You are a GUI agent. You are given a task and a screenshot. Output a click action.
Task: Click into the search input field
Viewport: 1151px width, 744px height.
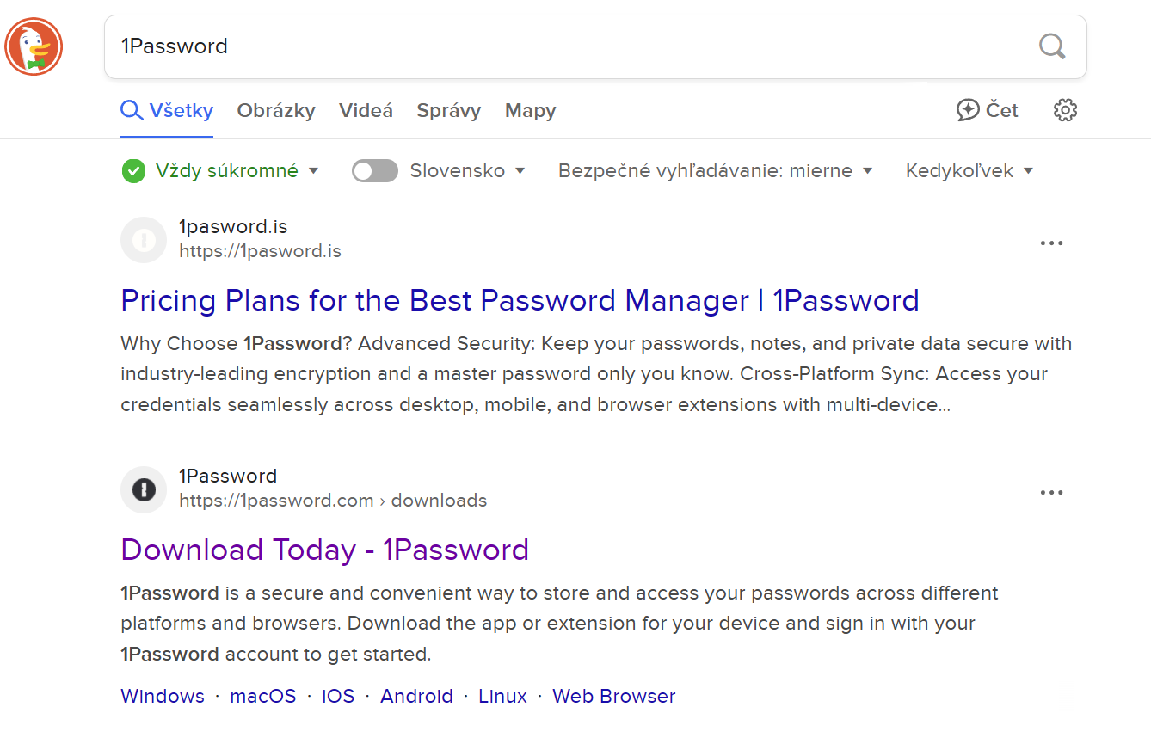point(568,46)
